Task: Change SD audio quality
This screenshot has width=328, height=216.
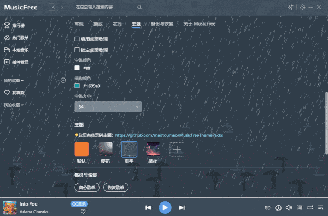Action: pyautogui.click(x=267, y=208)
